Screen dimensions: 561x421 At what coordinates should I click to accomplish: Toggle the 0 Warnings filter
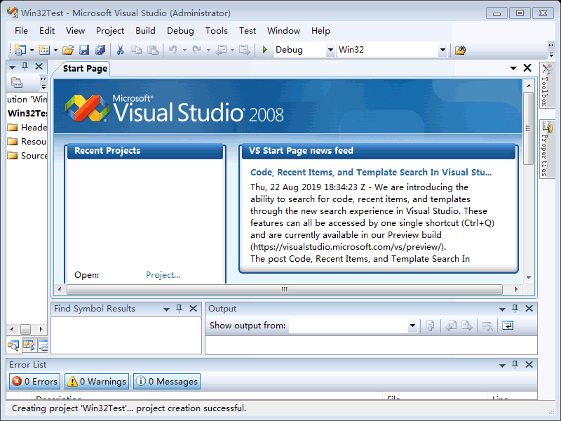point(97,382)
